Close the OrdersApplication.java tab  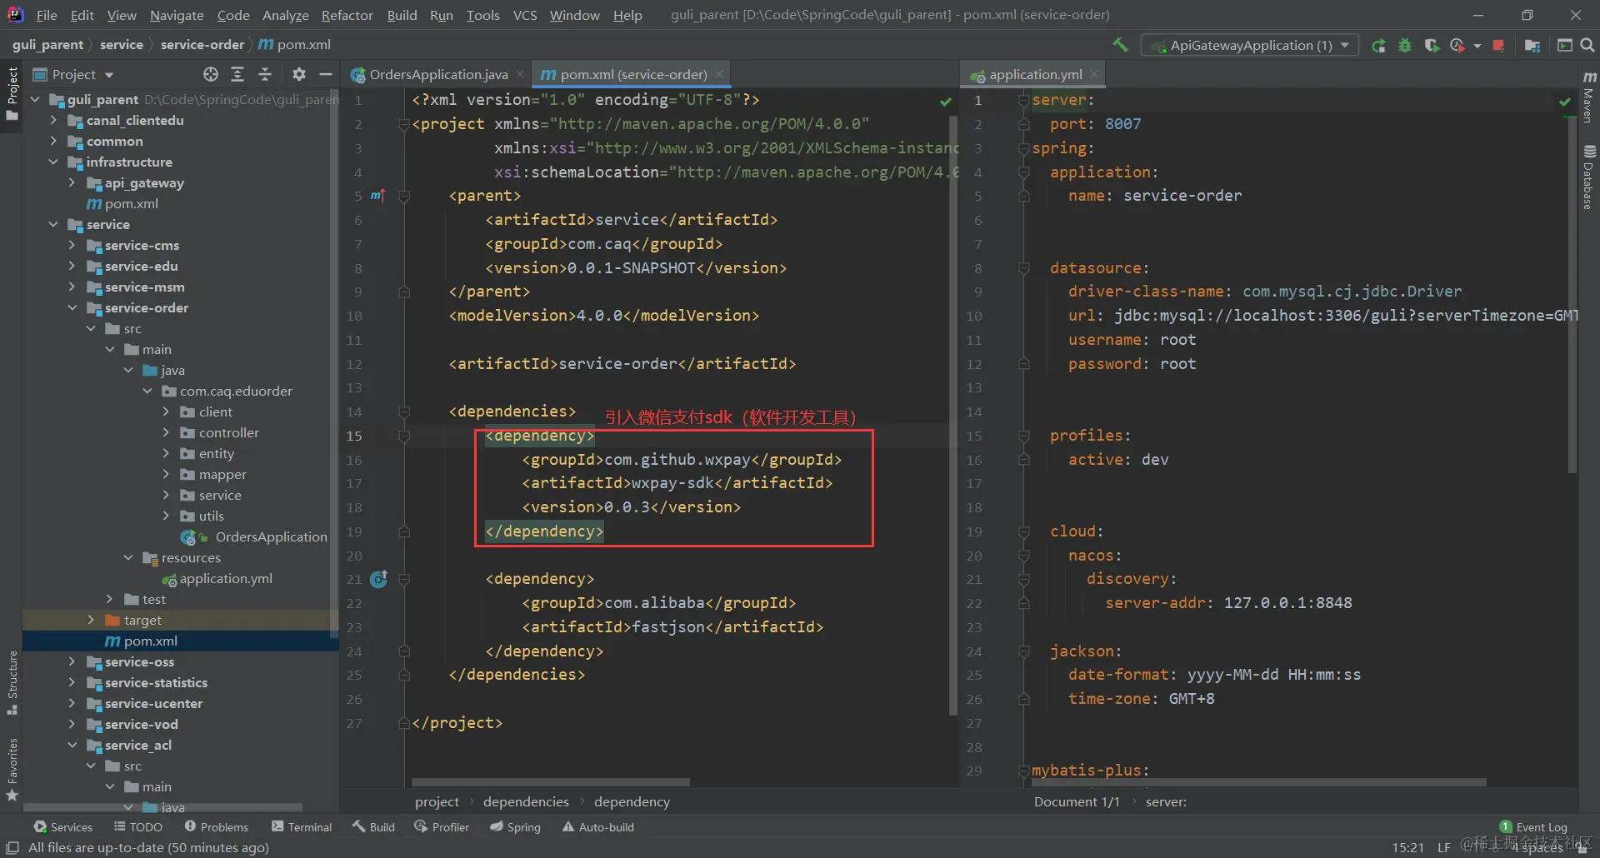click(x=520, y=74)
